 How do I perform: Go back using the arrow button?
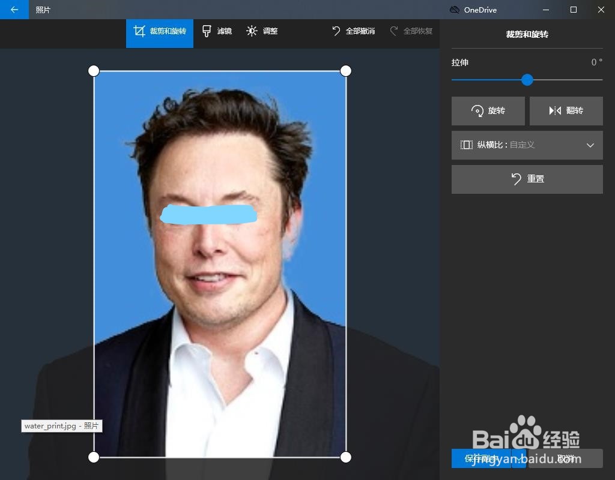click(14, 10)
